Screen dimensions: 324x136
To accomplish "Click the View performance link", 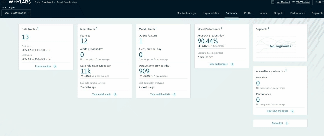I will click(219, 64).
